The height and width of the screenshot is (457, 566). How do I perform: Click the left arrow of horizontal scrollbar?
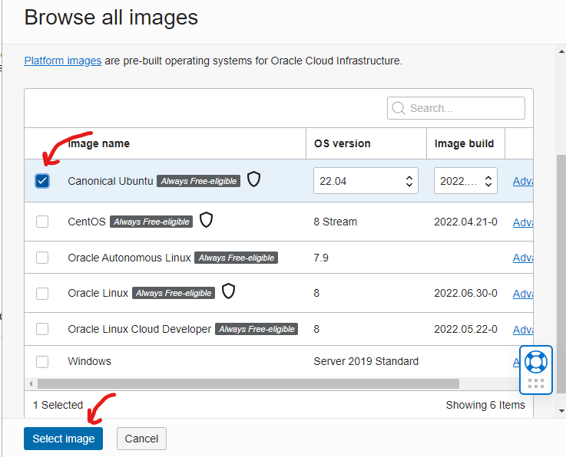pos(31,384)
